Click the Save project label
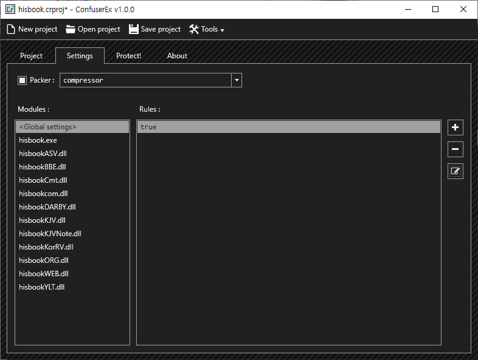 (x=161, y=29)
